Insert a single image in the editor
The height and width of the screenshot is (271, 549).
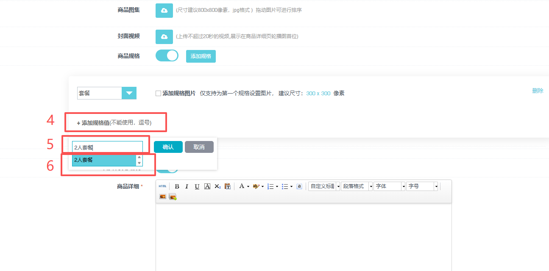coord(162,196)
